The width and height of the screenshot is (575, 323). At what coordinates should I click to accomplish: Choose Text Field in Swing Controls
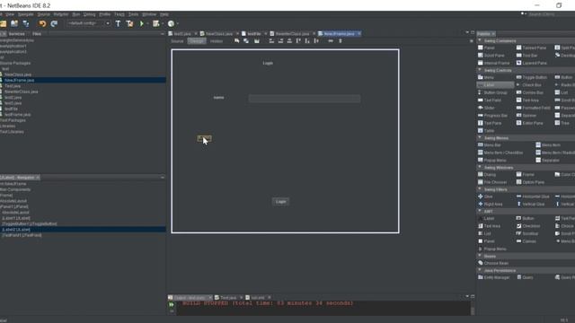click(x=489, y=100)
